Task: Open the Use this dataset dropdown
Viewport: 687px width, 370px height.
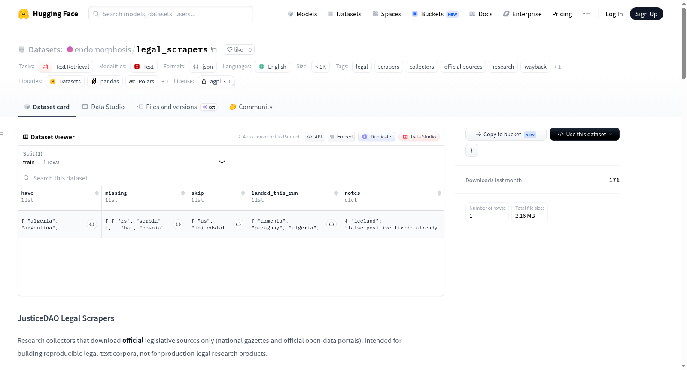Action: point(585,134)
